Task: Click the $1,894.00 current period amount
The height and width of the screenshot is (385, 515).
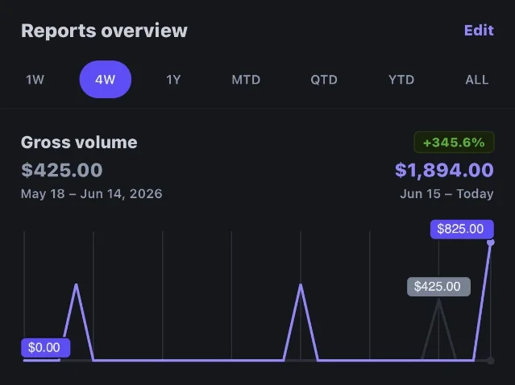Action: [444, 170]
